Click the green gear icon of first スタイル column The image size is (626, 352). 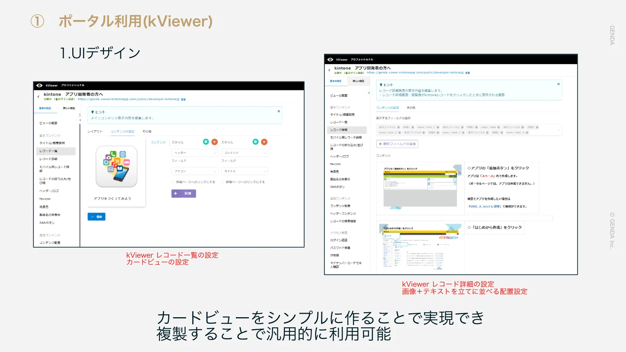[x=206, y=142]
